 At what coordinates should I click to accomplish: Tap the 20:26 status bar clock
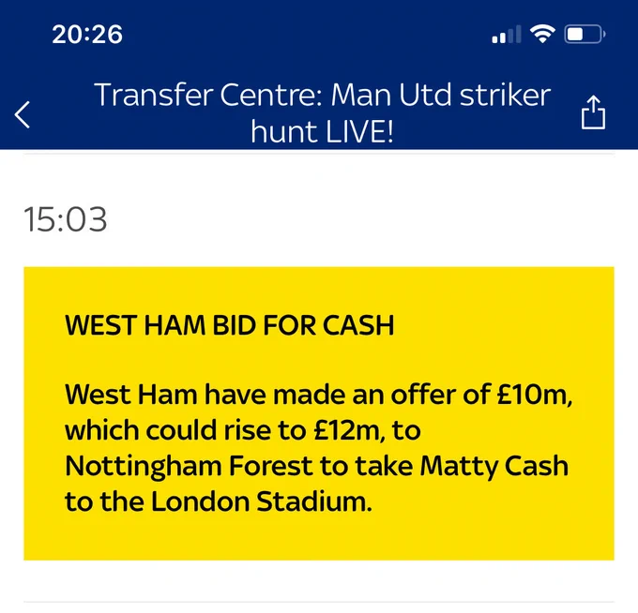click(x=87, y=34)
